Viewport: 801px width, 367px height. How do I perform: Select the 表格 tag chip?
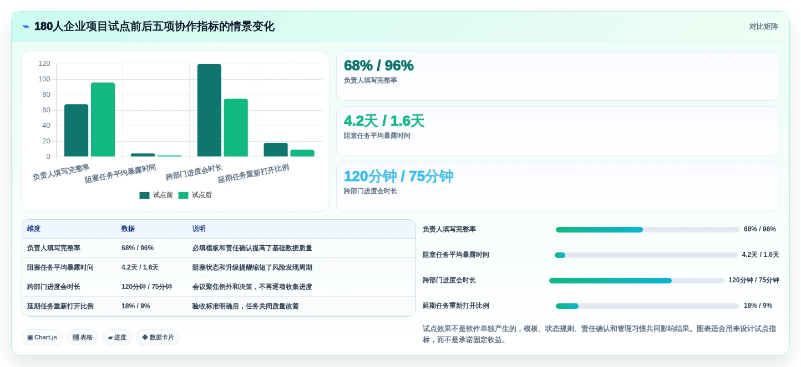pos(83,337)
